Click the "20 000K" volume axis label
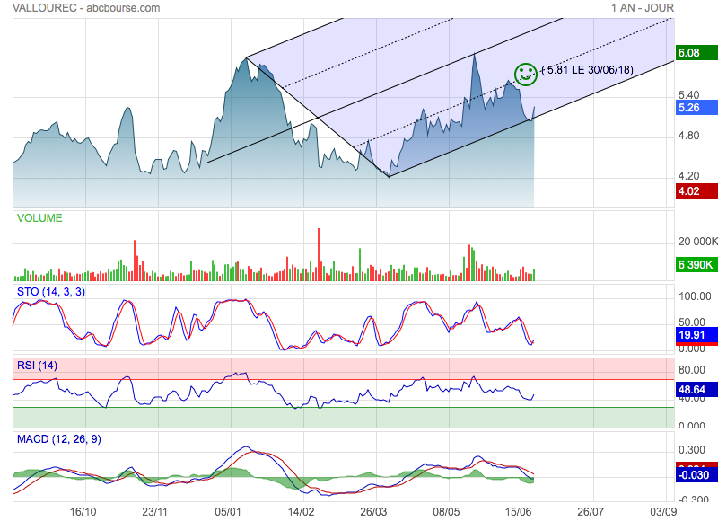718x521 pixels. 697,242
